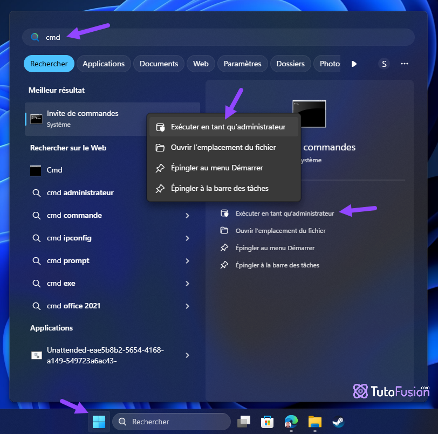Click the Windows Start button

(x=99, y=422)
